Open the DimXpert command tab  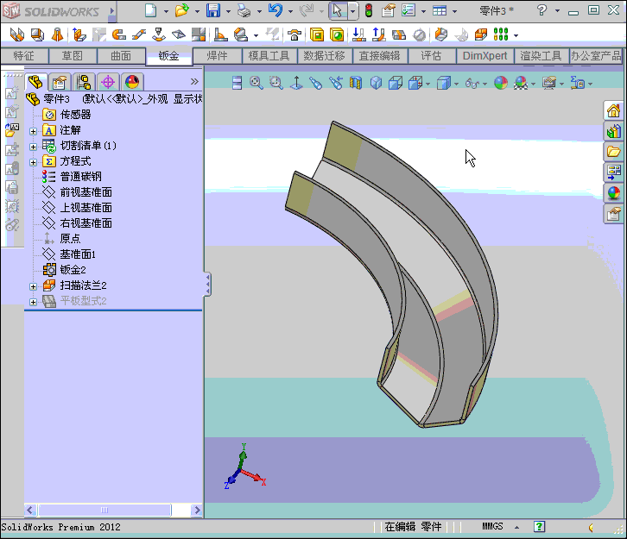(484, 56)
